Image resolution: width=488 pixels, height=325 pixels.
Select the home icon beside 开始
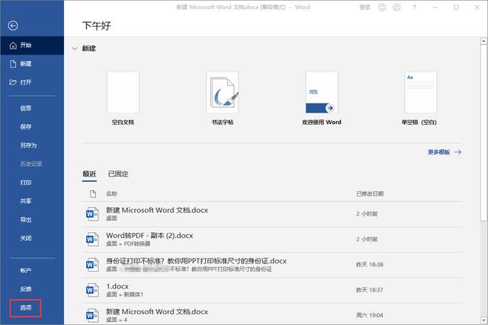point(13,46)
